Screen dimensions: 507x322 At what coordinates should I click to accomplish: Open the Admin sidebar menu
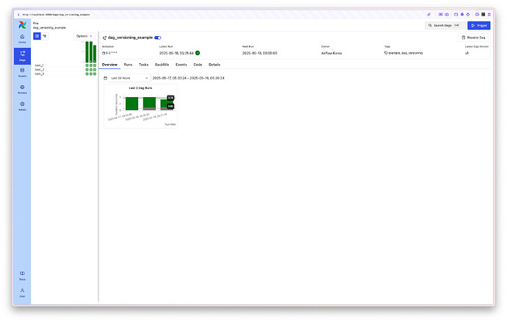tap(22, 105)
